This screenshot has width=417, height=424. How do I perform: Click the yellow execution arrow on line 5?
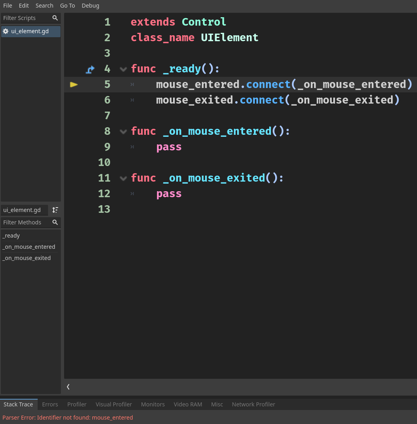pyautogui.click(x=74, y=84)
